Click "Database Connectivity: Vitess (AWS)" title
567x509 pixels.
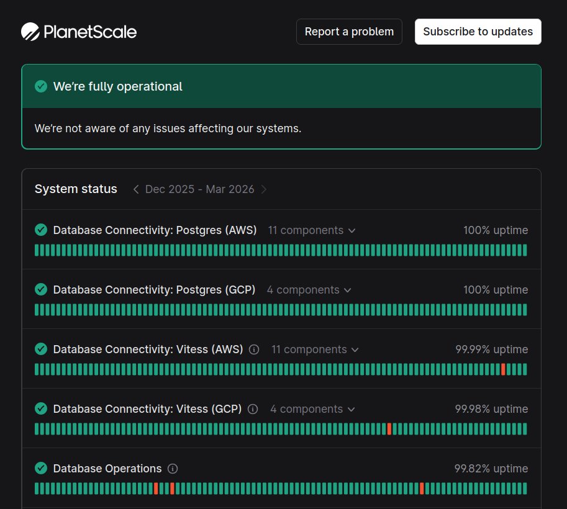(x=148, y=349)
